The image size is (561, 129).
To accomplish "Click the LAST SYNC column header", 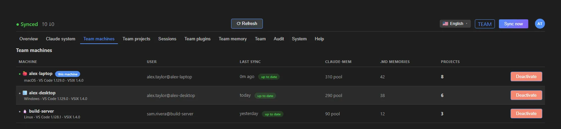I will (250, 62).
